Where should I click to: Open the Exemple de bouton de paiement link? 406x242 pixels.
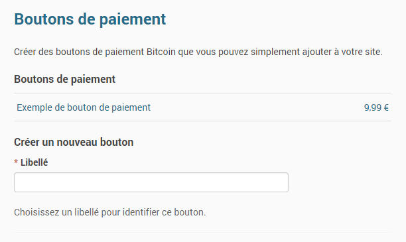pyautogui.click(x=84, y=107)
